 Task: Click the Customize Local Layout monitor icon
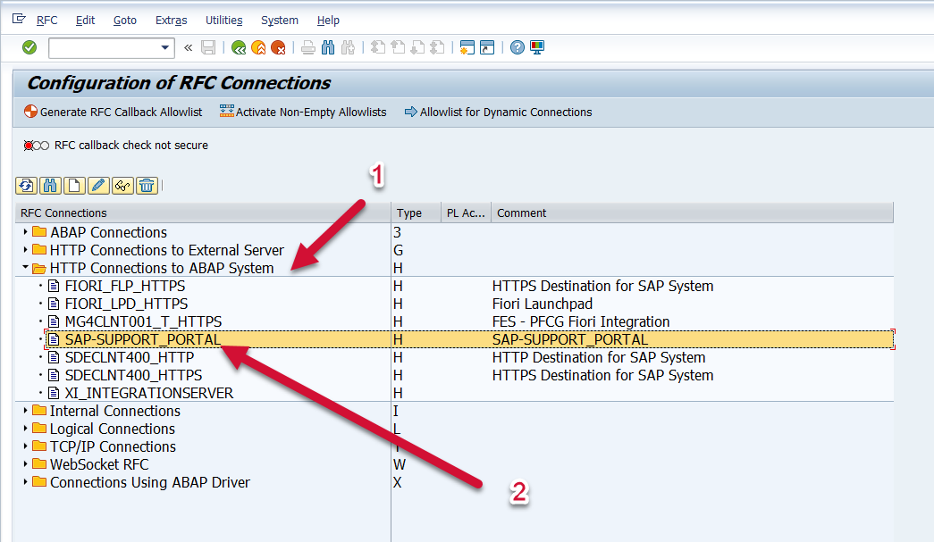(x=537, y=47)
